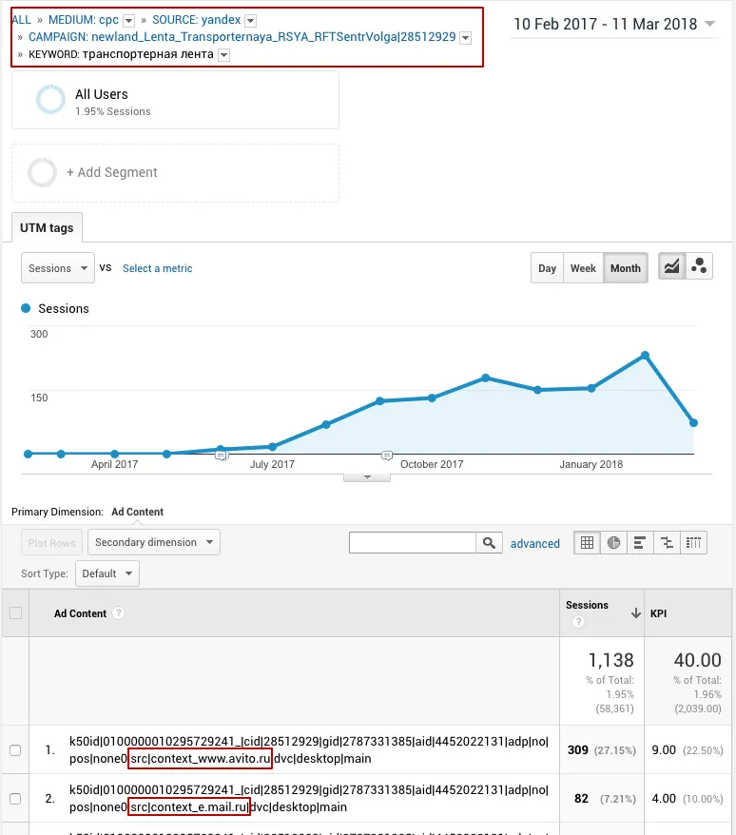Click the e.mail.ru ad content row
The width and height of the screenshot is (736, 835).
309,798
